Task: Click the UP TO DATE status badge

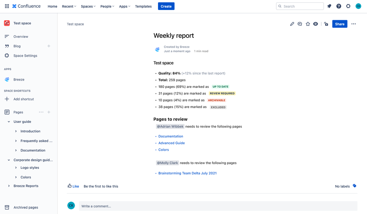Action: click(x=220, y=86)
